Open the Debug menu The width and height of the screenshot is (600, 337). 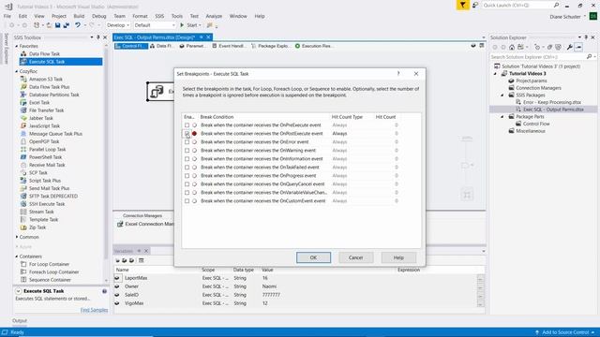click(98, 16)
